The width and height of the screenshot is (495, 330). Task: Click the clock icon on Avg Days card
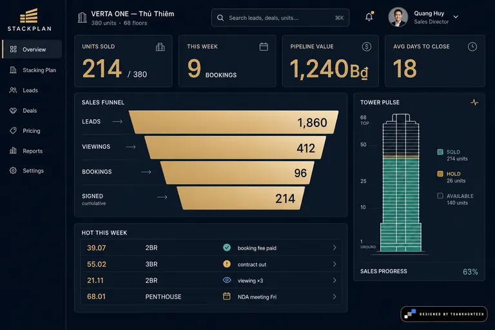tap(472, 47)
